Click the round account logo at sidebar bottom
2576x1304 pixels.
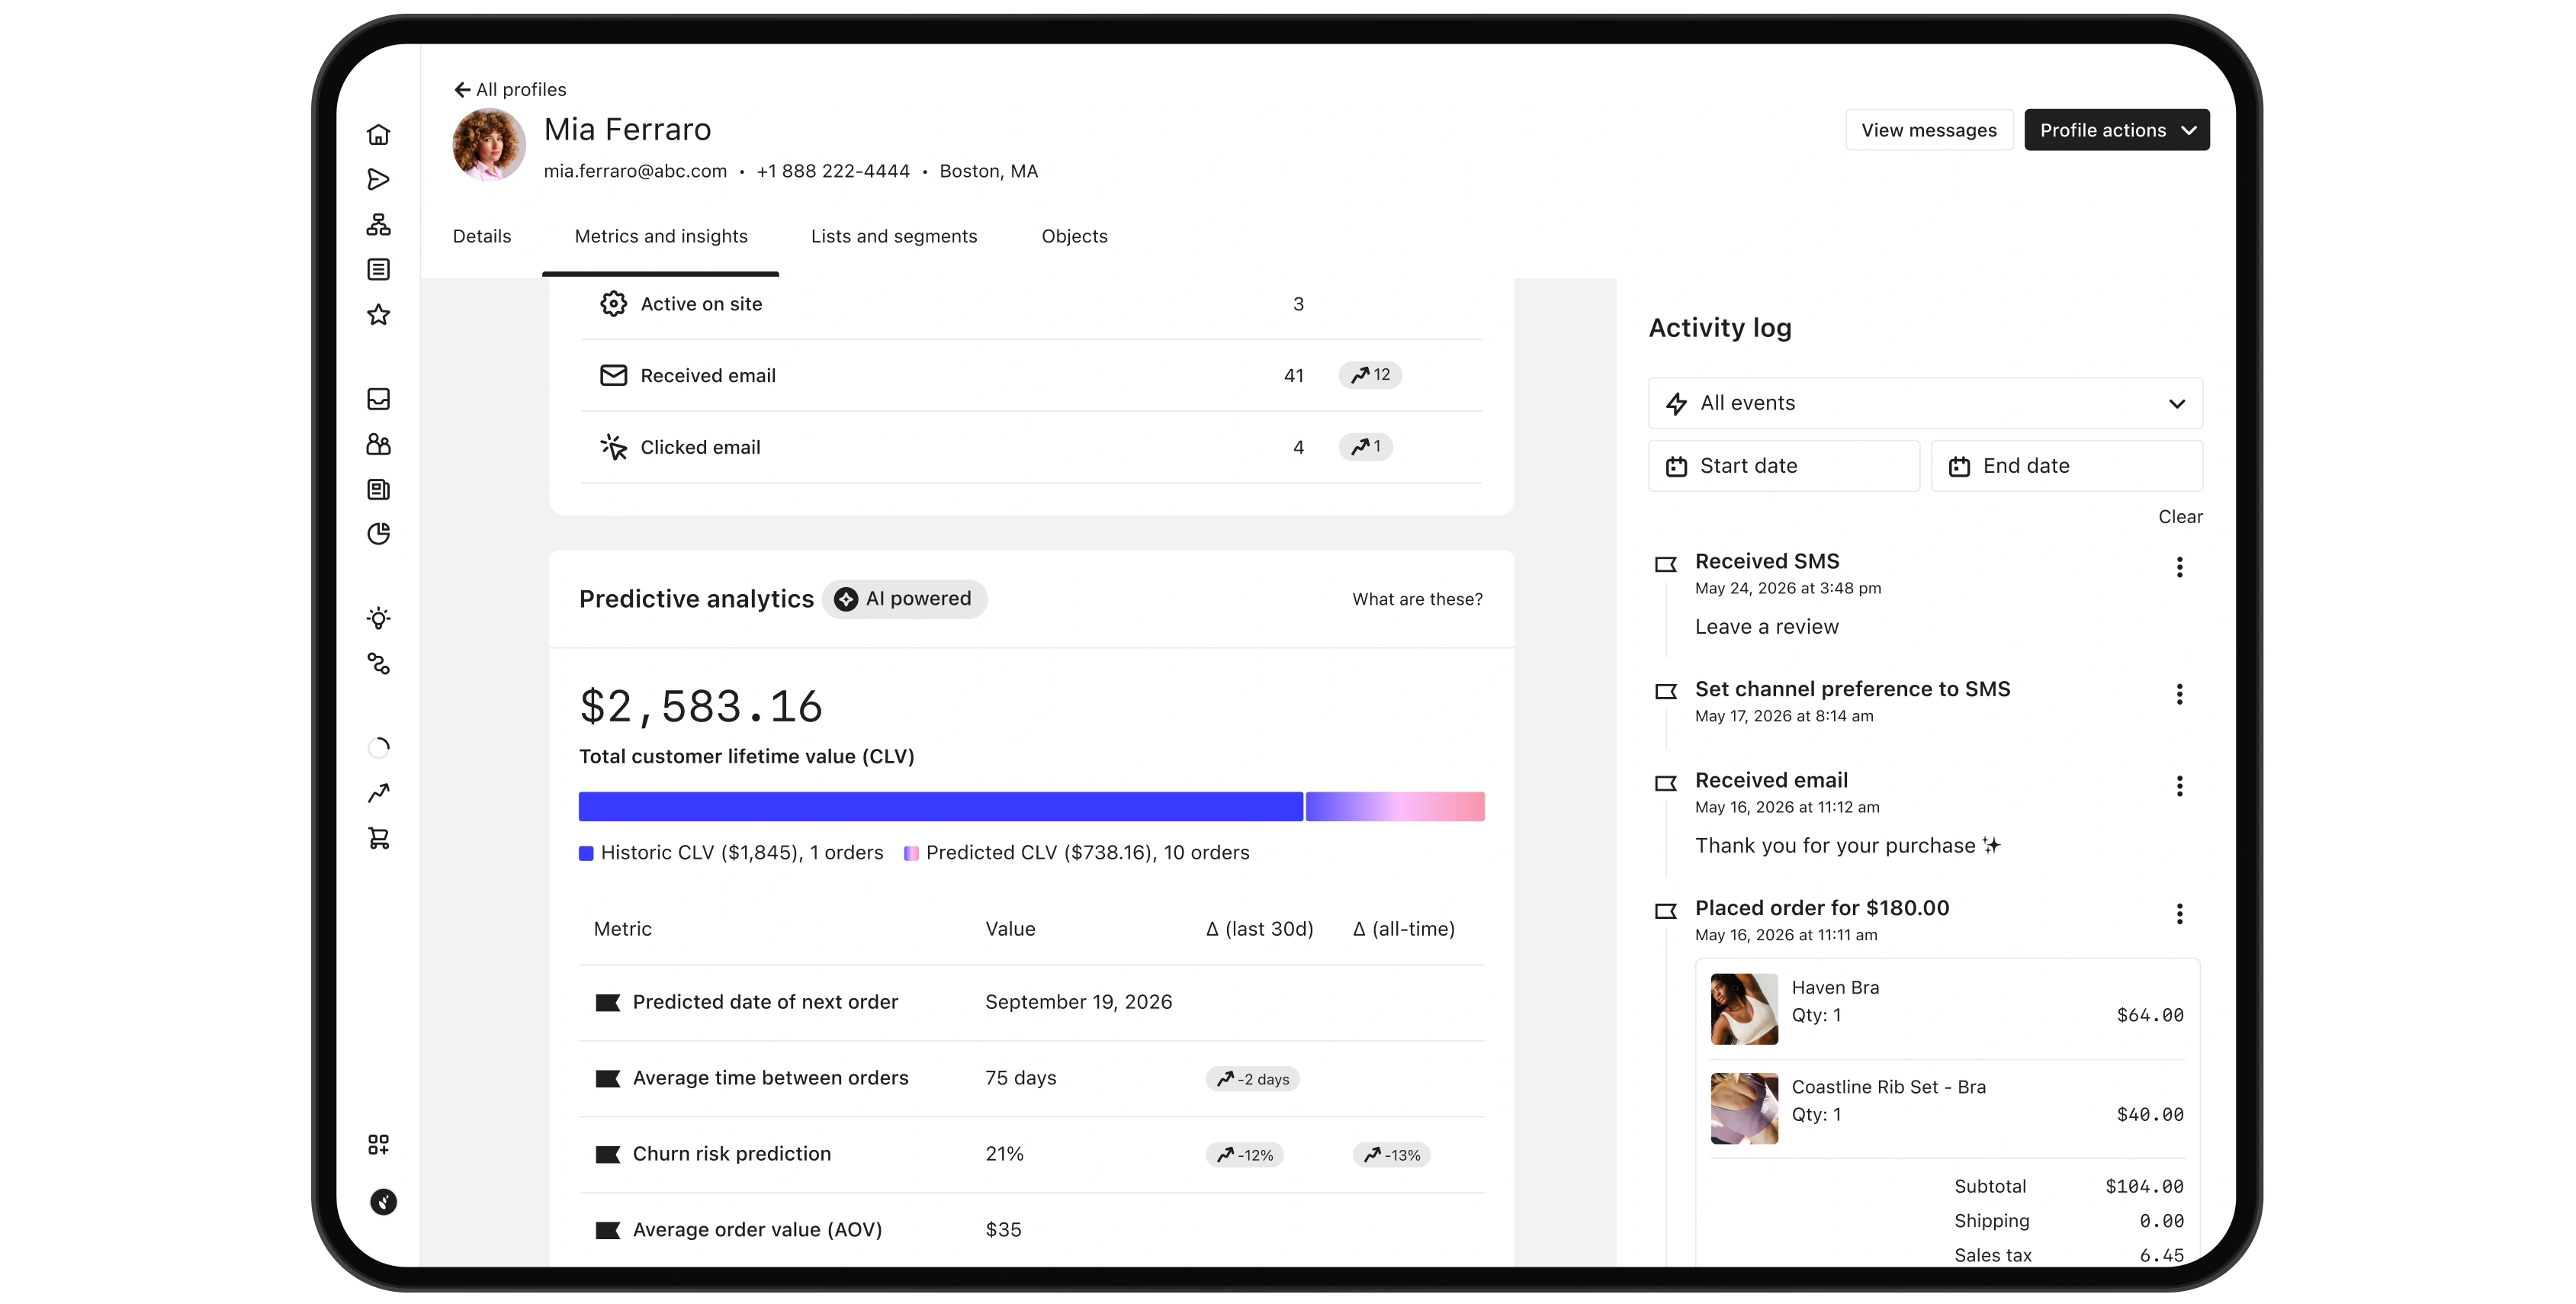click(x=383, y=1201)
